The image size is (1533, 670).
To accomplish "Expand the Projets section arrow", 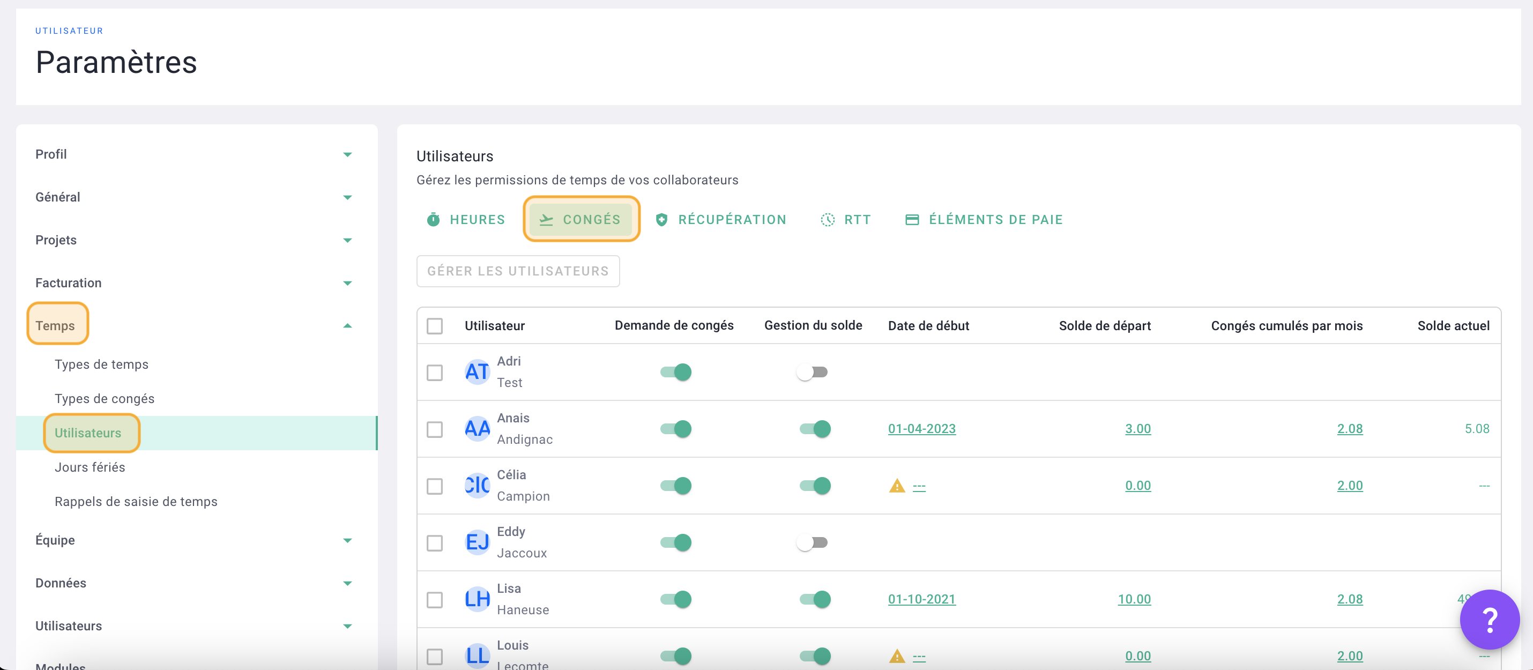I will click(x=347, y=240).
